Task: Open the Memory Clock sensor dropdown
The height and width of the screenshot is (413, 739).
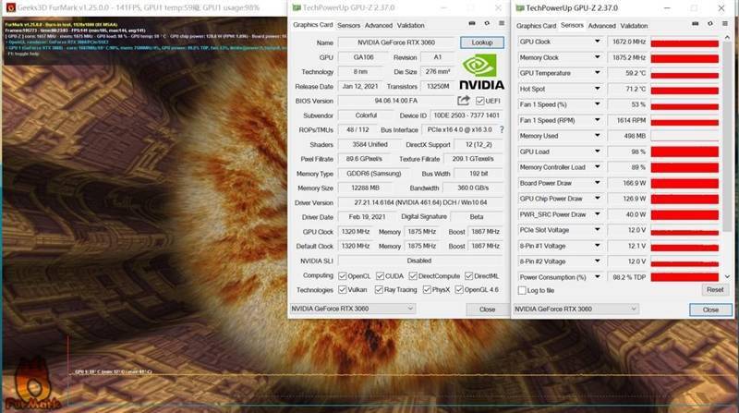Action: [x=597, y=57]
